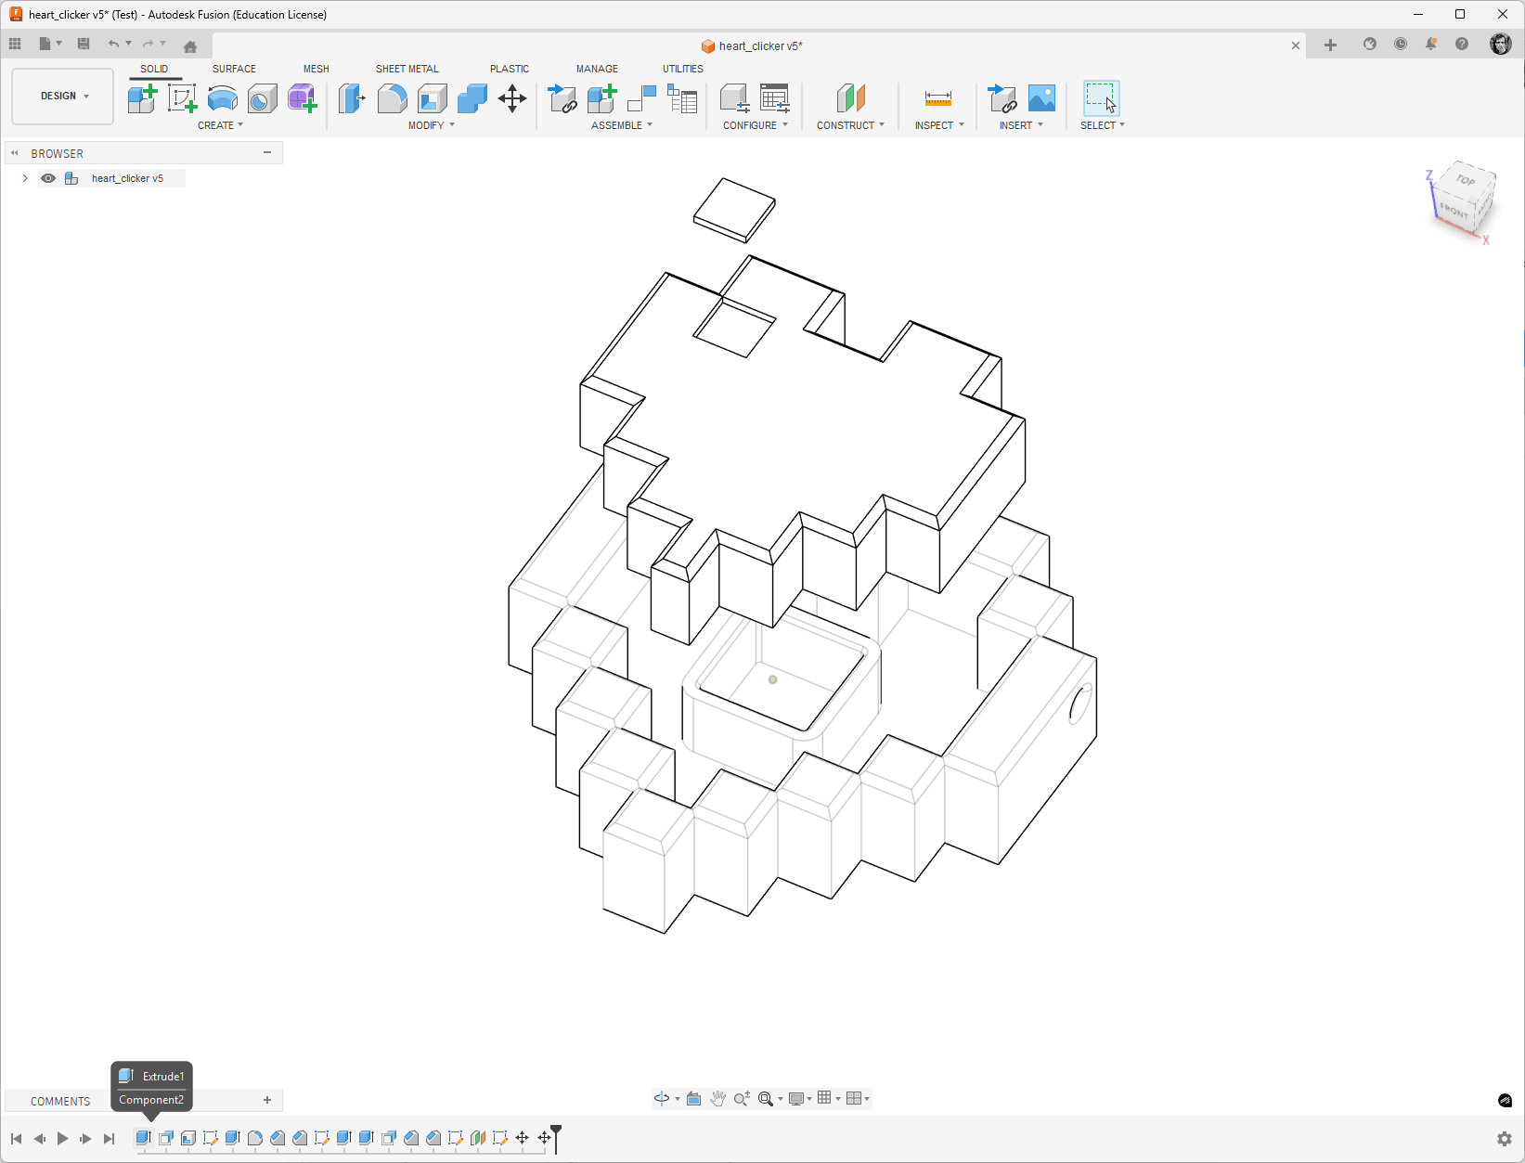Open the Change Parameters table icon
This screenshot has width=1525, height=1163.
point(774,98)
